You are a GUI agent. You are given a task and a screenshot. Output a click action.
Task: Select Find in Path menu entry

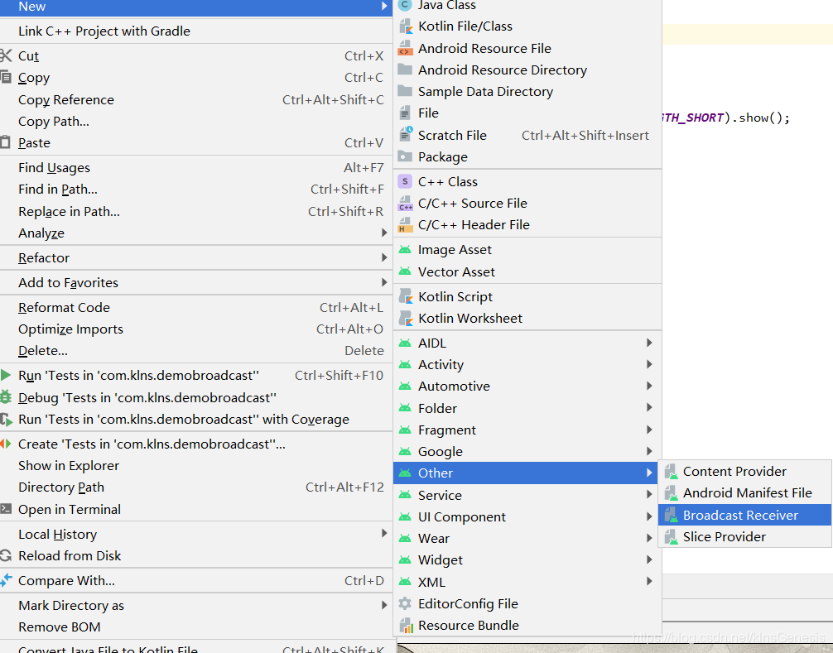[x=196, y=190]
